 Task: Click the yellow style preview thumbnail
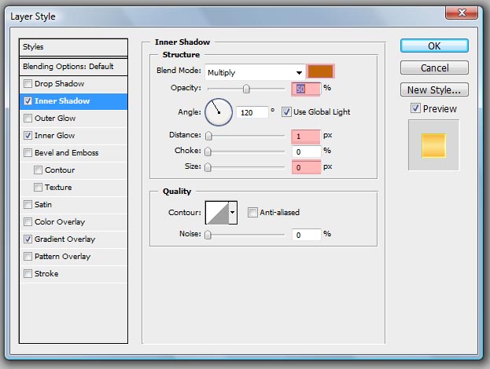[433, 145]
